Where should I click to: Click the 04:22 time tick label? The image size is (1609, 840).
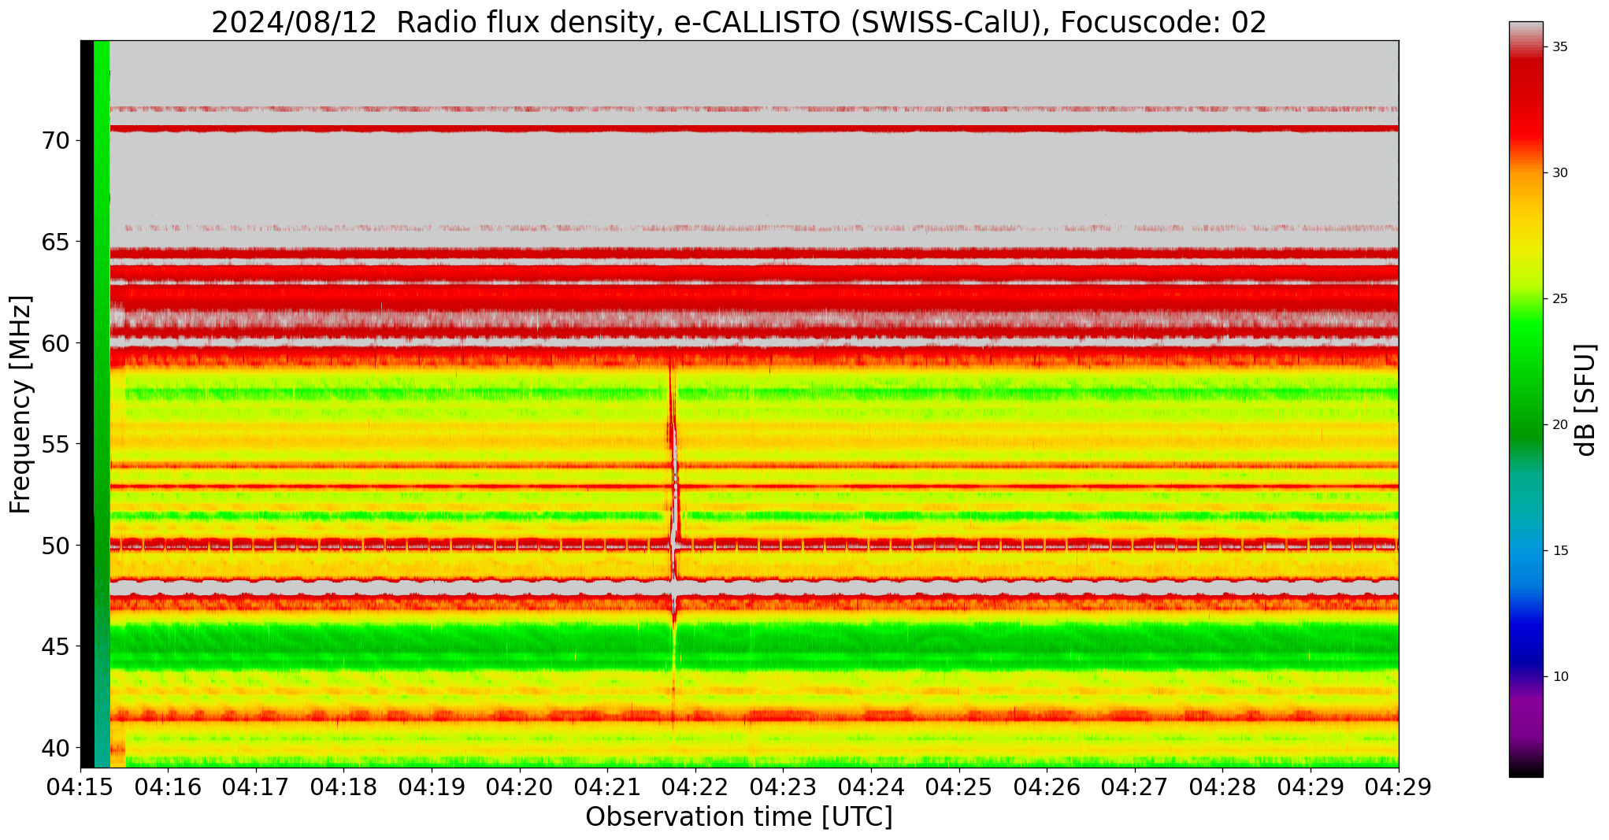[x=695, y=786]
